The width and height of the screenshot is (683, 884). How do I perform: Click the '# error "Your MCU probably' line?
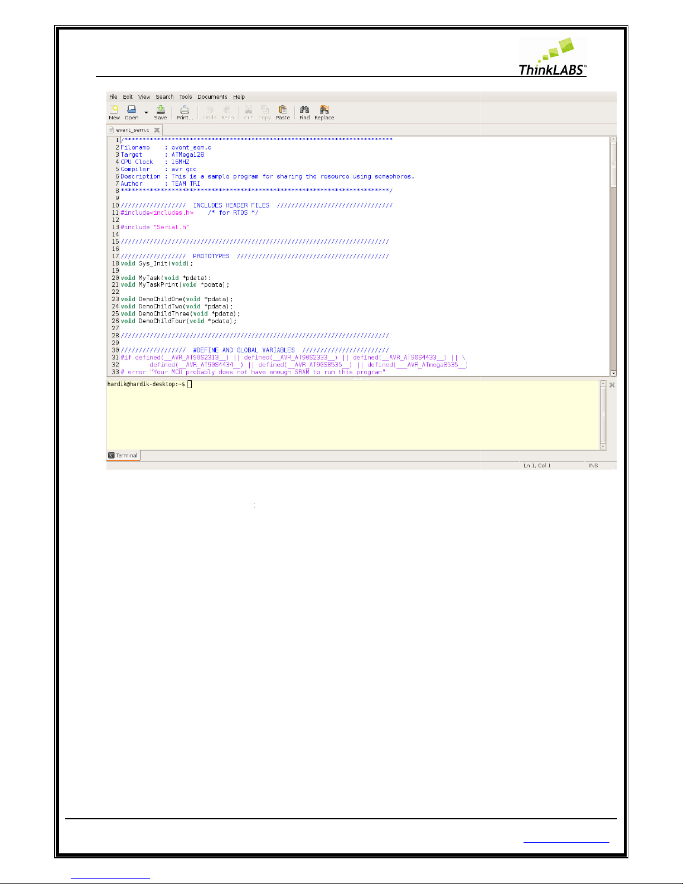[253, 372]
